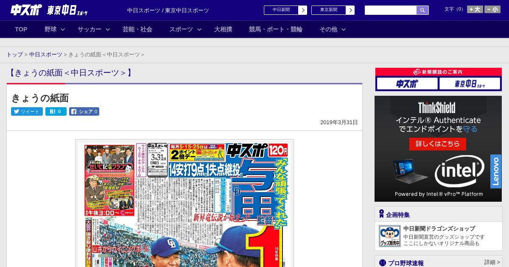Click the search magnifier button
This screenshot has width=509, height=267.
[x=422, y=10]
